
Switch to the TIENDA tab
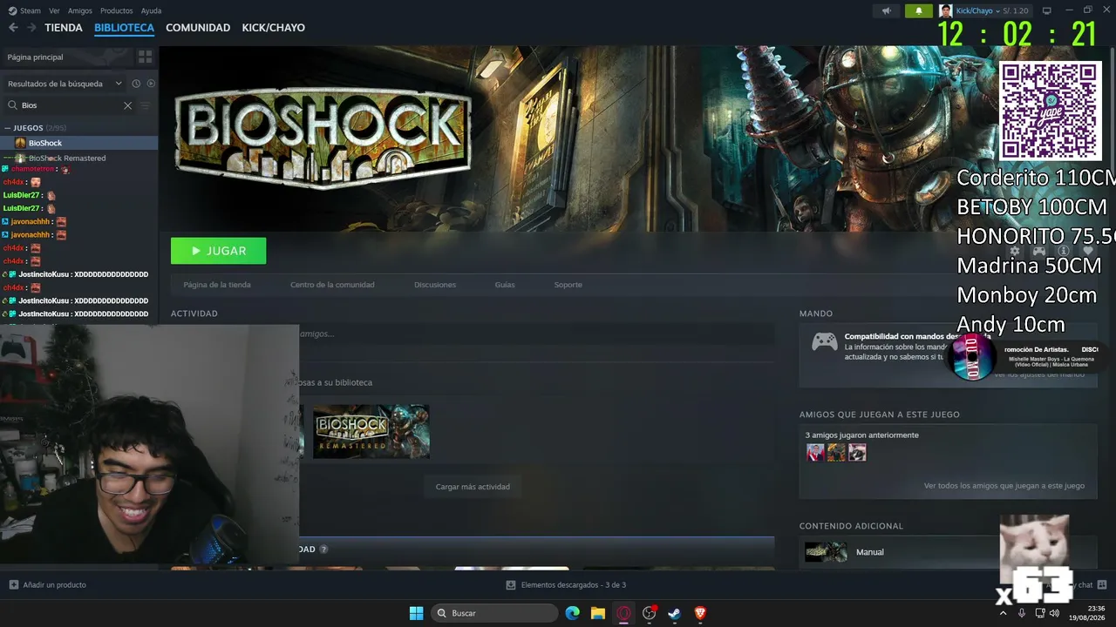(64, 28)
